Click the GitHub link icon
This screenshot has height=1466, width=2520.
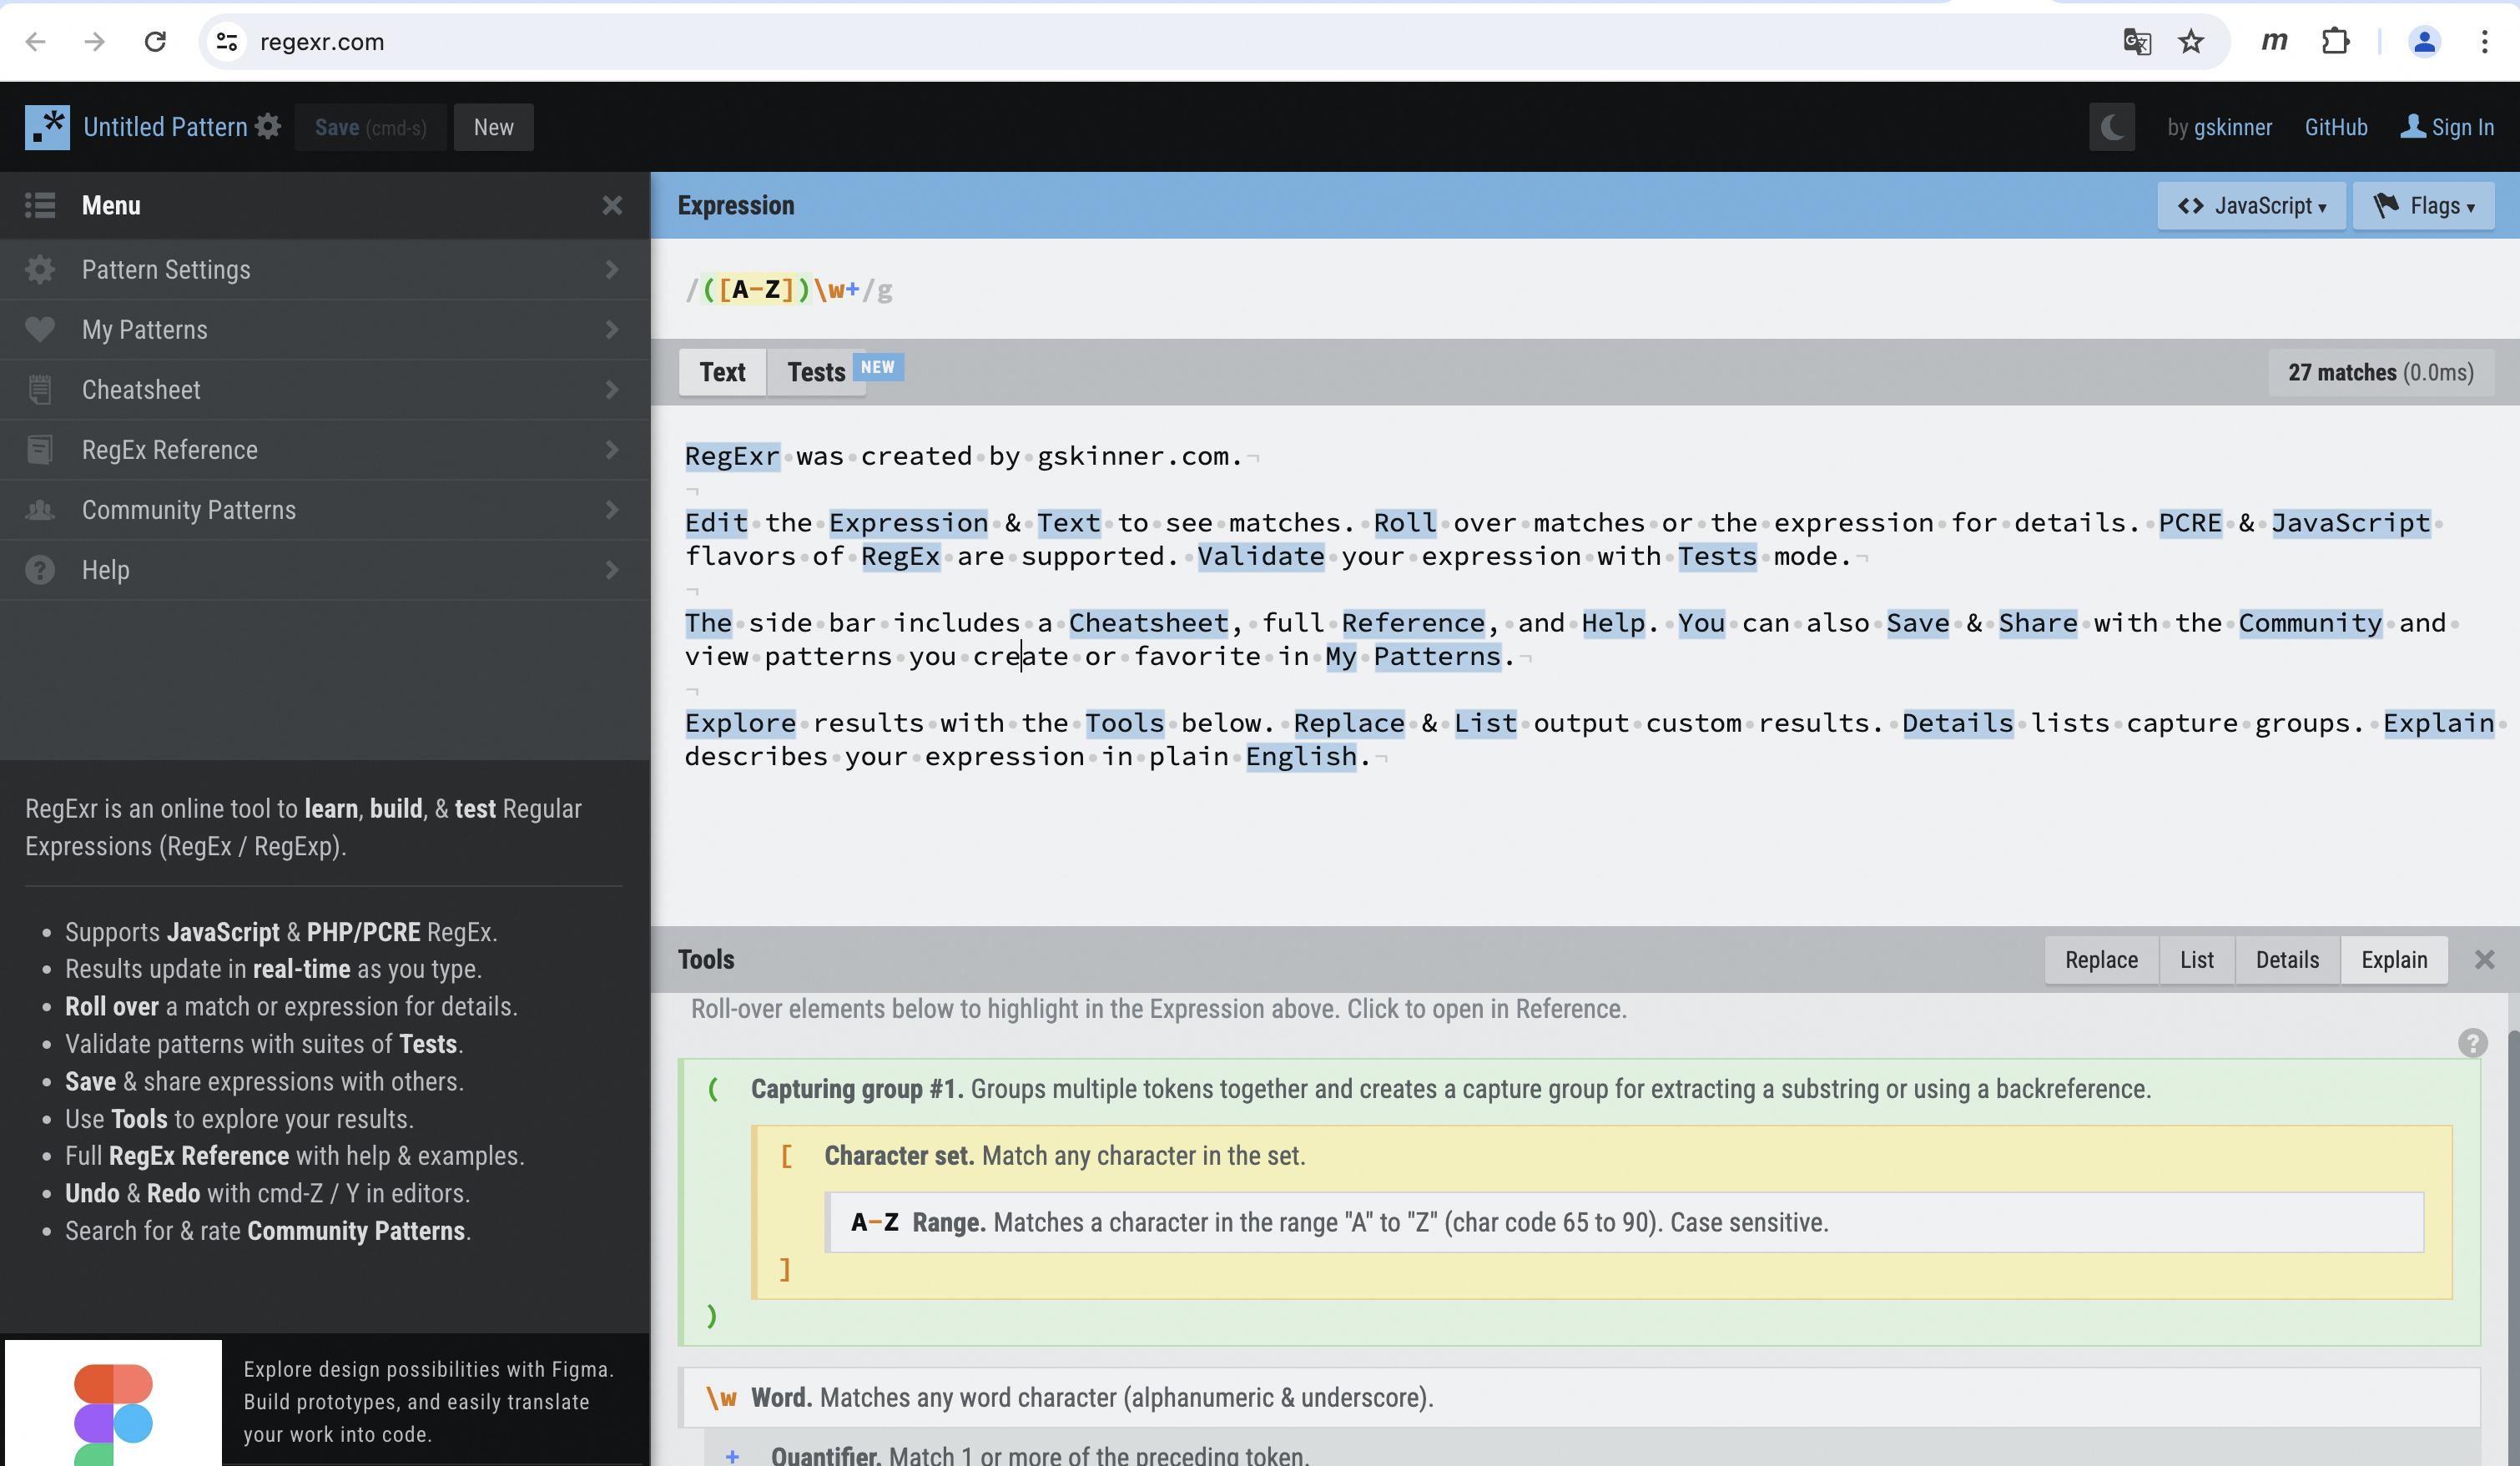tap(2336, 126)
